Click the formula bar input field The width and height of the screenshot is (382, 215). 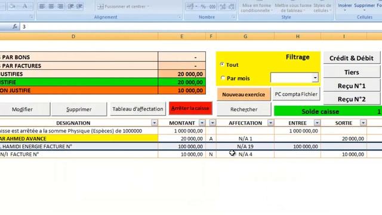(x=201, y=26)
